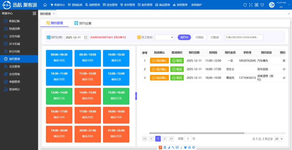This screenshot has height=150, width=292.
Task: Select page 1 in pagination
Action: (158, 139)
